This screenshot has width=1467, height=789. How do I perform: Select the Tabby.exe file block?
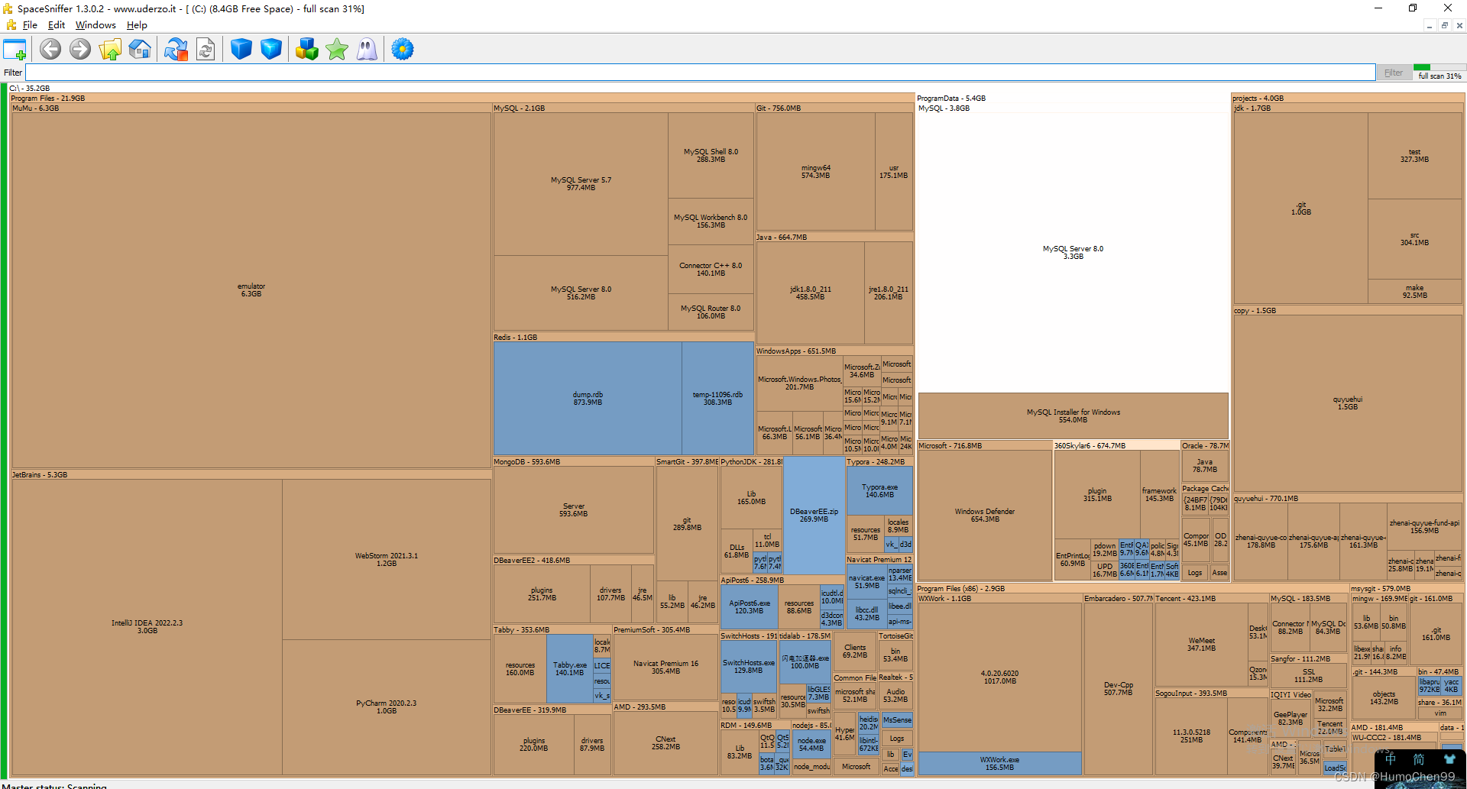(x=569, y=669)
